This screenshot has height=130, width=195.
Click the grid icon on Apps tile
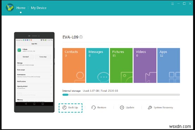click(x=174, y=77)
